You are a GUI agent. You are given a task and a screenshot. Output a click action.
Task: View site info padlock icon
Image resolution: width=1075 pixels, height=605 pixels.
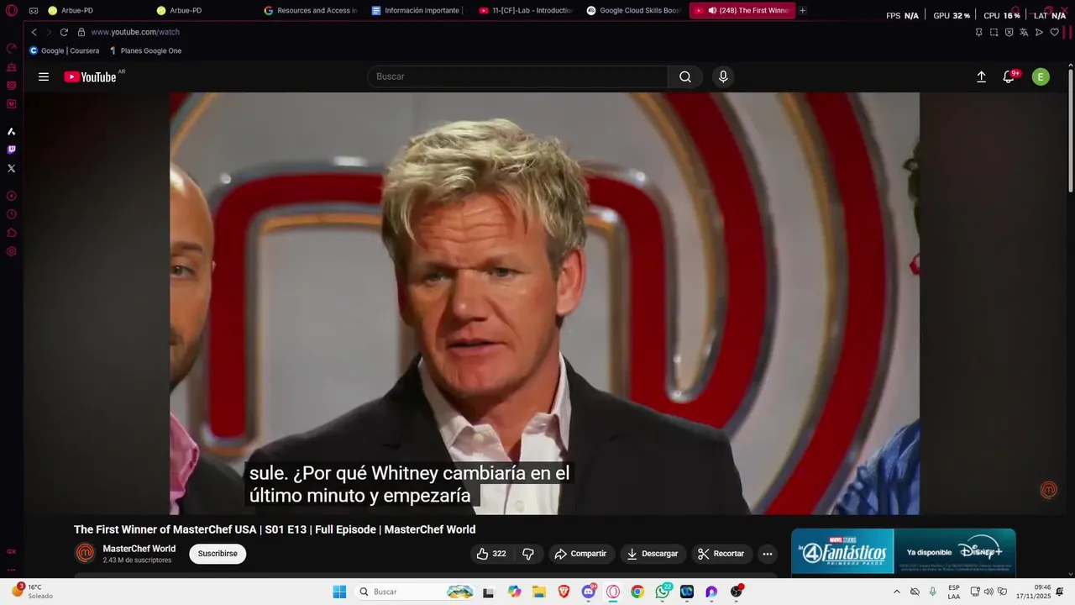click(81, 32)
